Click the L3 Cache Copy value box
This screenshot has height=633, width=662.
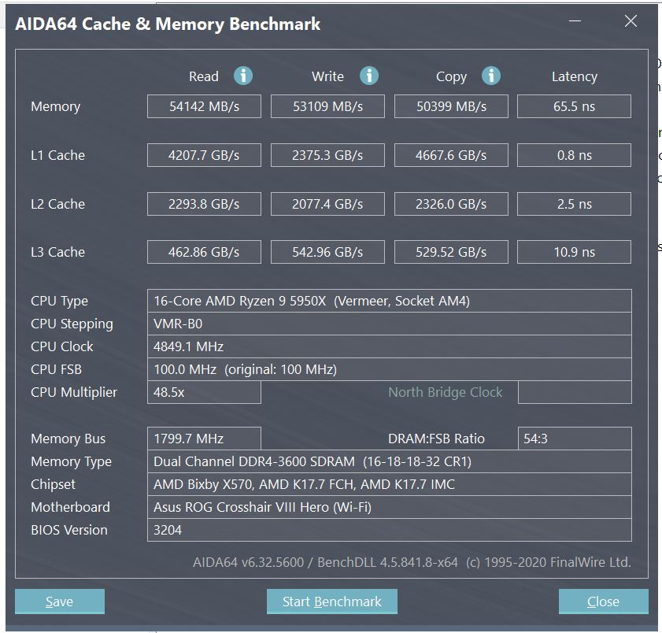[451, 252]
